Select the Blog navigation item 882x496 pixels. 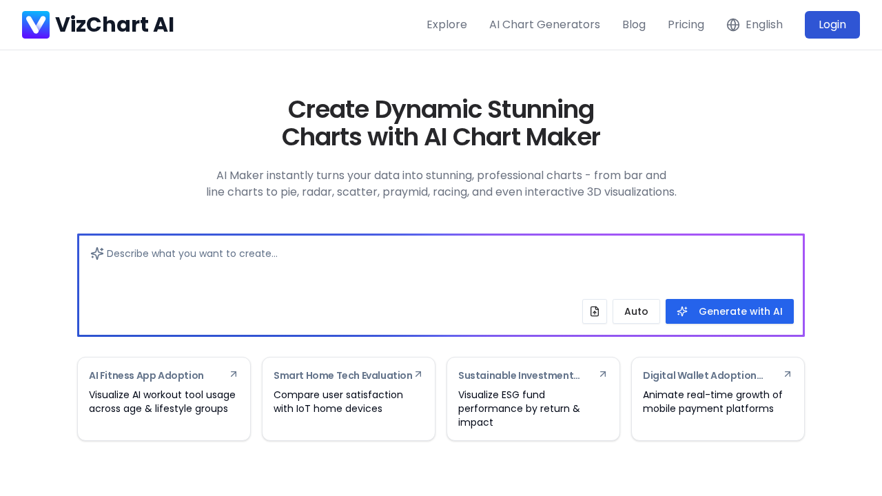(x=634, y=24)
